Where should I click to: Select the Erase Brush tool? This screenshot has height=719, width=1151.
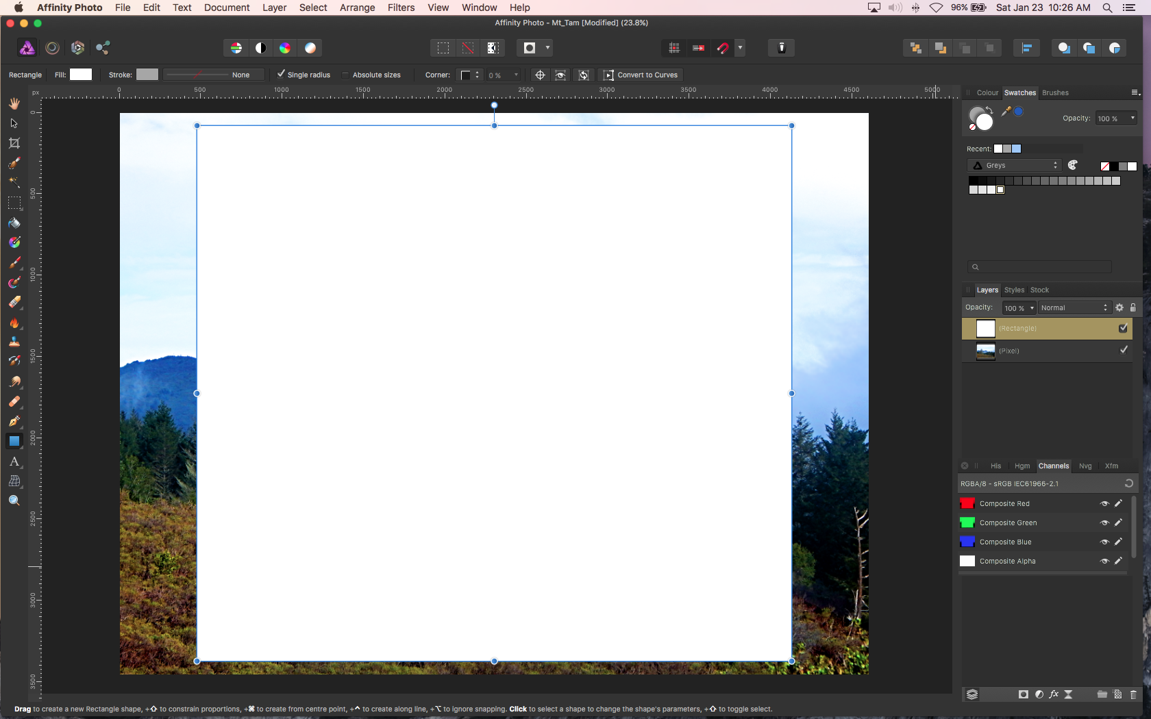click(14, 303)
